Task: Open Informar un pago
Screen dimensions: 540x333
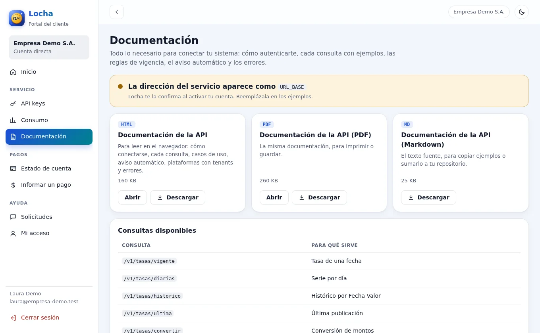Action: [49, 185]
